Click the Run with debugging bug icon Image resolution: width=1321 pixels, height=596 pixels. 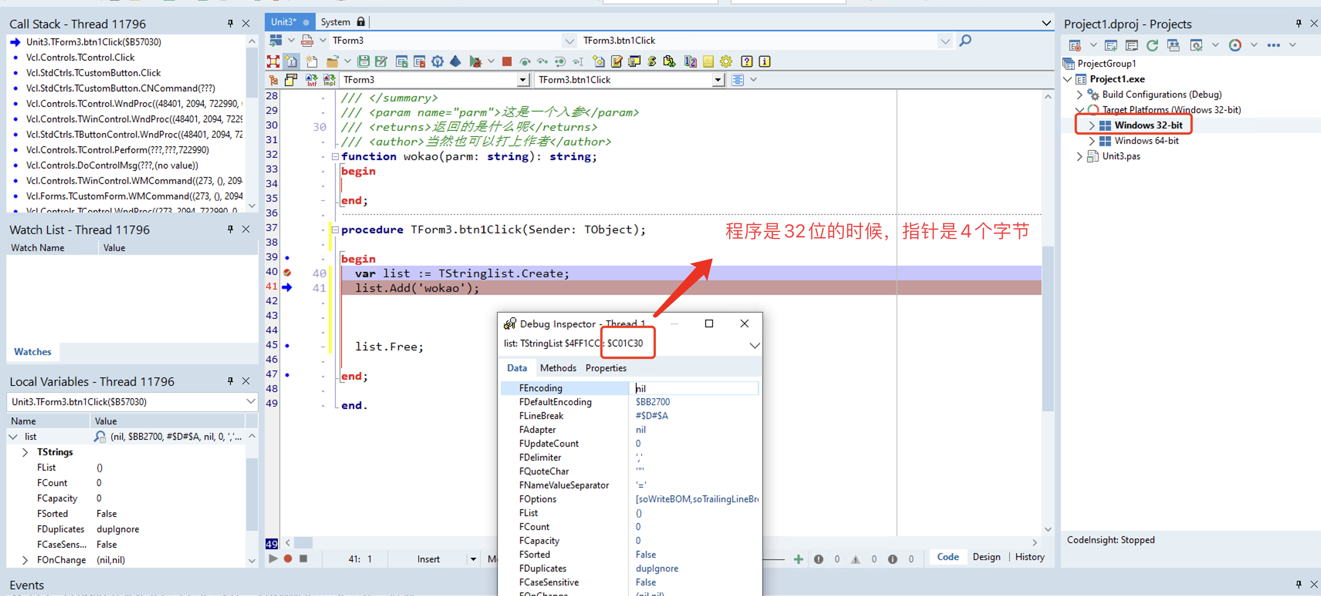pos(475,62)
